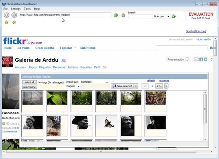Screen dimensions: 219x159
Task: Click the Subir fotos link
Action: coord(88,48)
